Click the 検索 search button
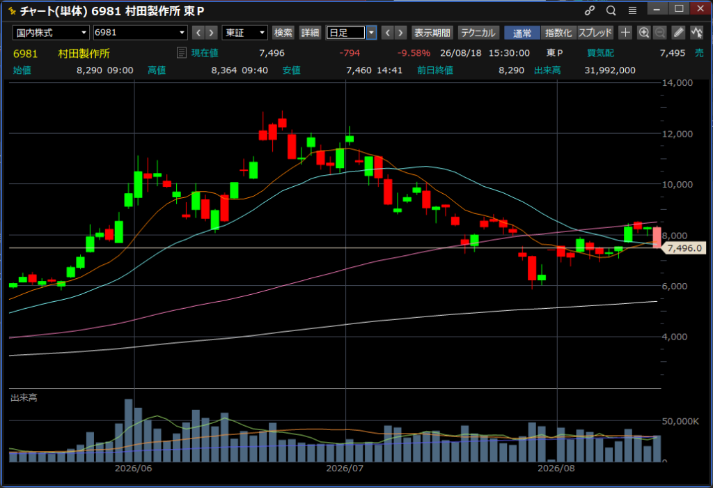 (283, 33)
